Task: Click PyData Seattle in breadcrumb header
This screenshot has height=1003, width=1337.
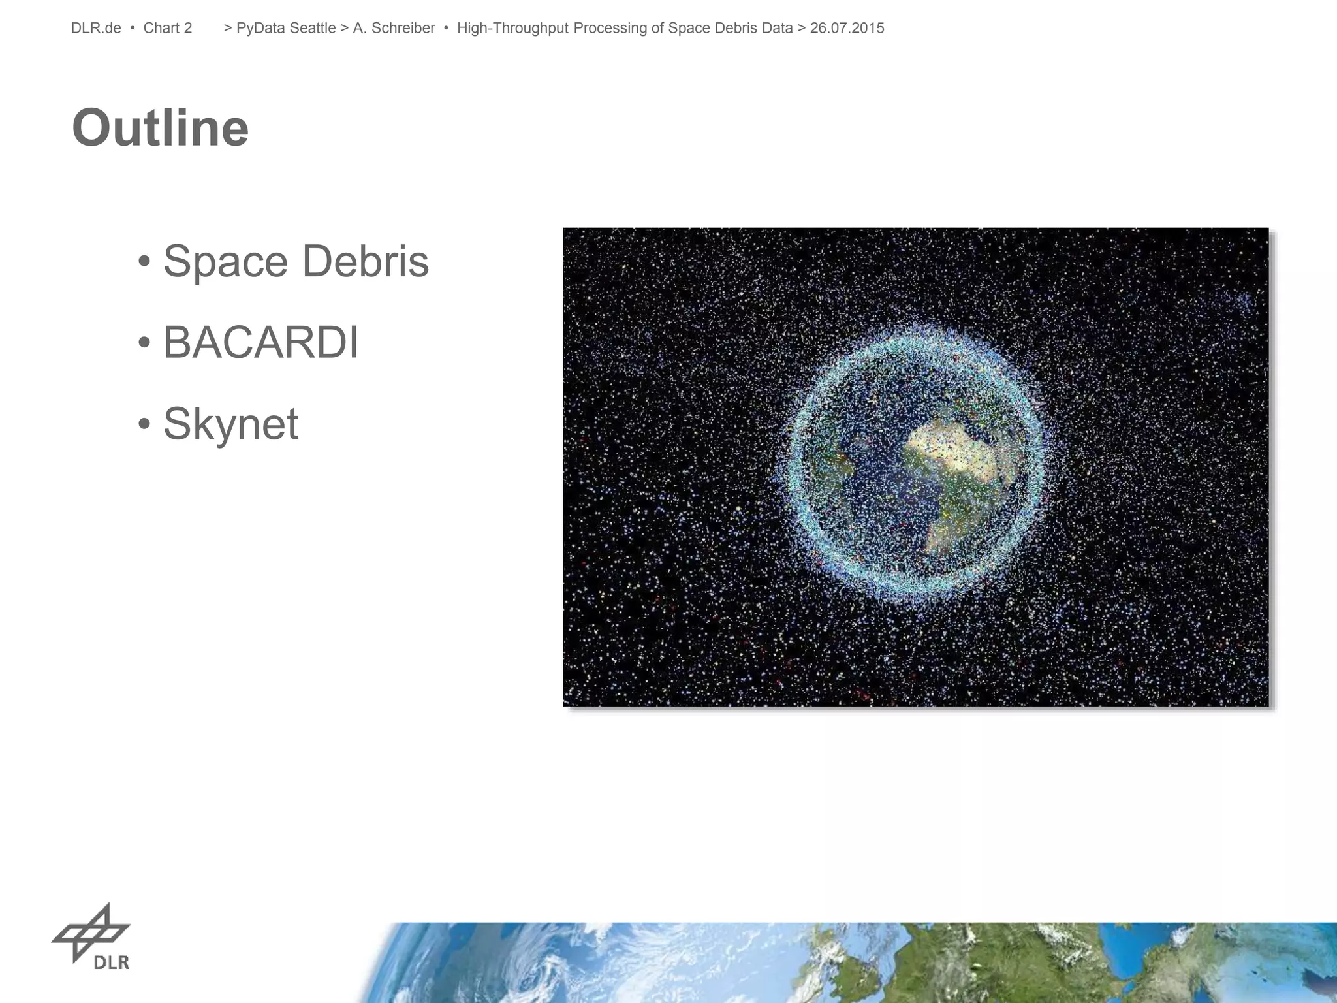Action: point(286,28)
